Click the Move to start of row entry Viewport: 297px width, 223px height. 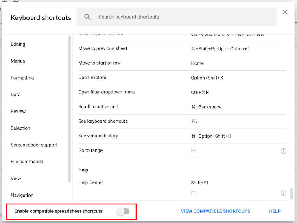(182, 63)
